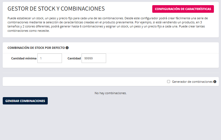Click the No hay combinaciones message

(x=111, y=93)
